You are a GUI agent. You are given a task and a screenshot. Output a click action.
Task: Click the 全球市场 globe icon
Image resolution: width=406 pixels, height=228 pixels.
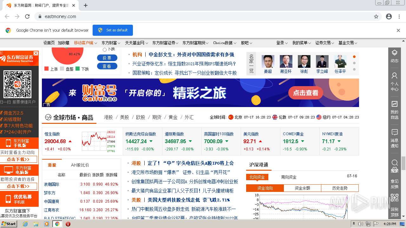coord(48,117)
